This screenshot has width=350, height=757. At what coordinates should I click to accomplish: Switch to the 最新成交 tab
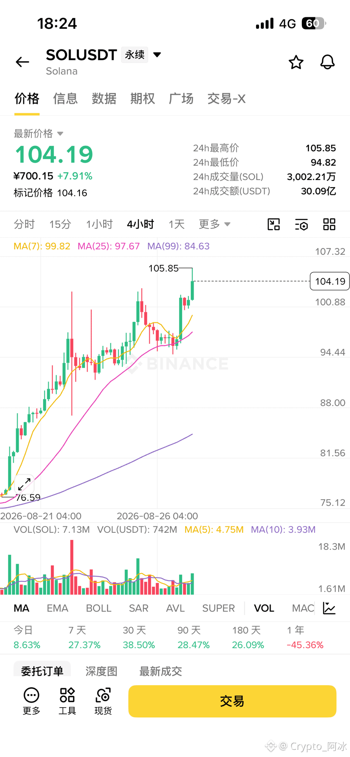click(161, 671)
